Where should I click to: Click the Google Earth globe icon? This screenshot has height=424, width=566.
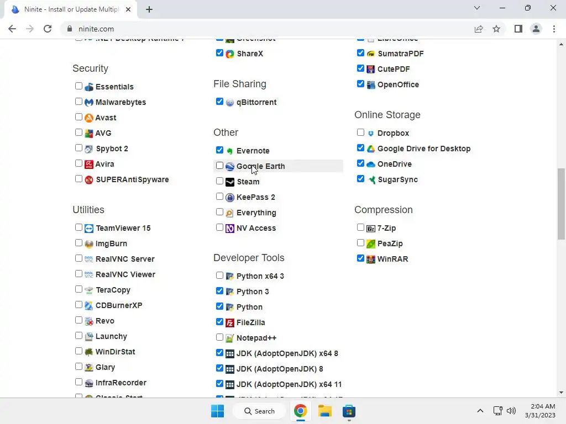pyautogui.click(x=230, y=167)
